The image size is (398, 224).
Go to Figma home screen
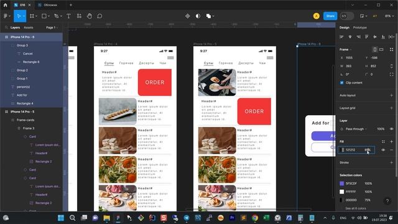pos(6,5)
